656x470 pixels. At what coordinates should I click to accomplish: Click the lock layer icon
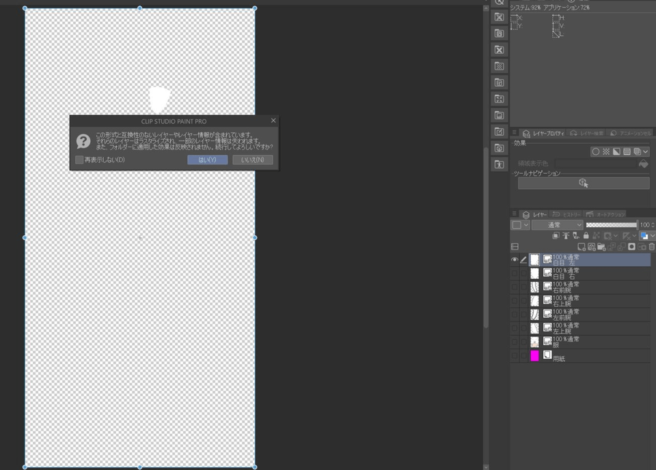coord(586,236)
